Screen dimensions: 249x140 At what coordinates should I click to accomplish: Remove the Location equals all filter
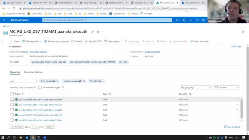[84, 81]
